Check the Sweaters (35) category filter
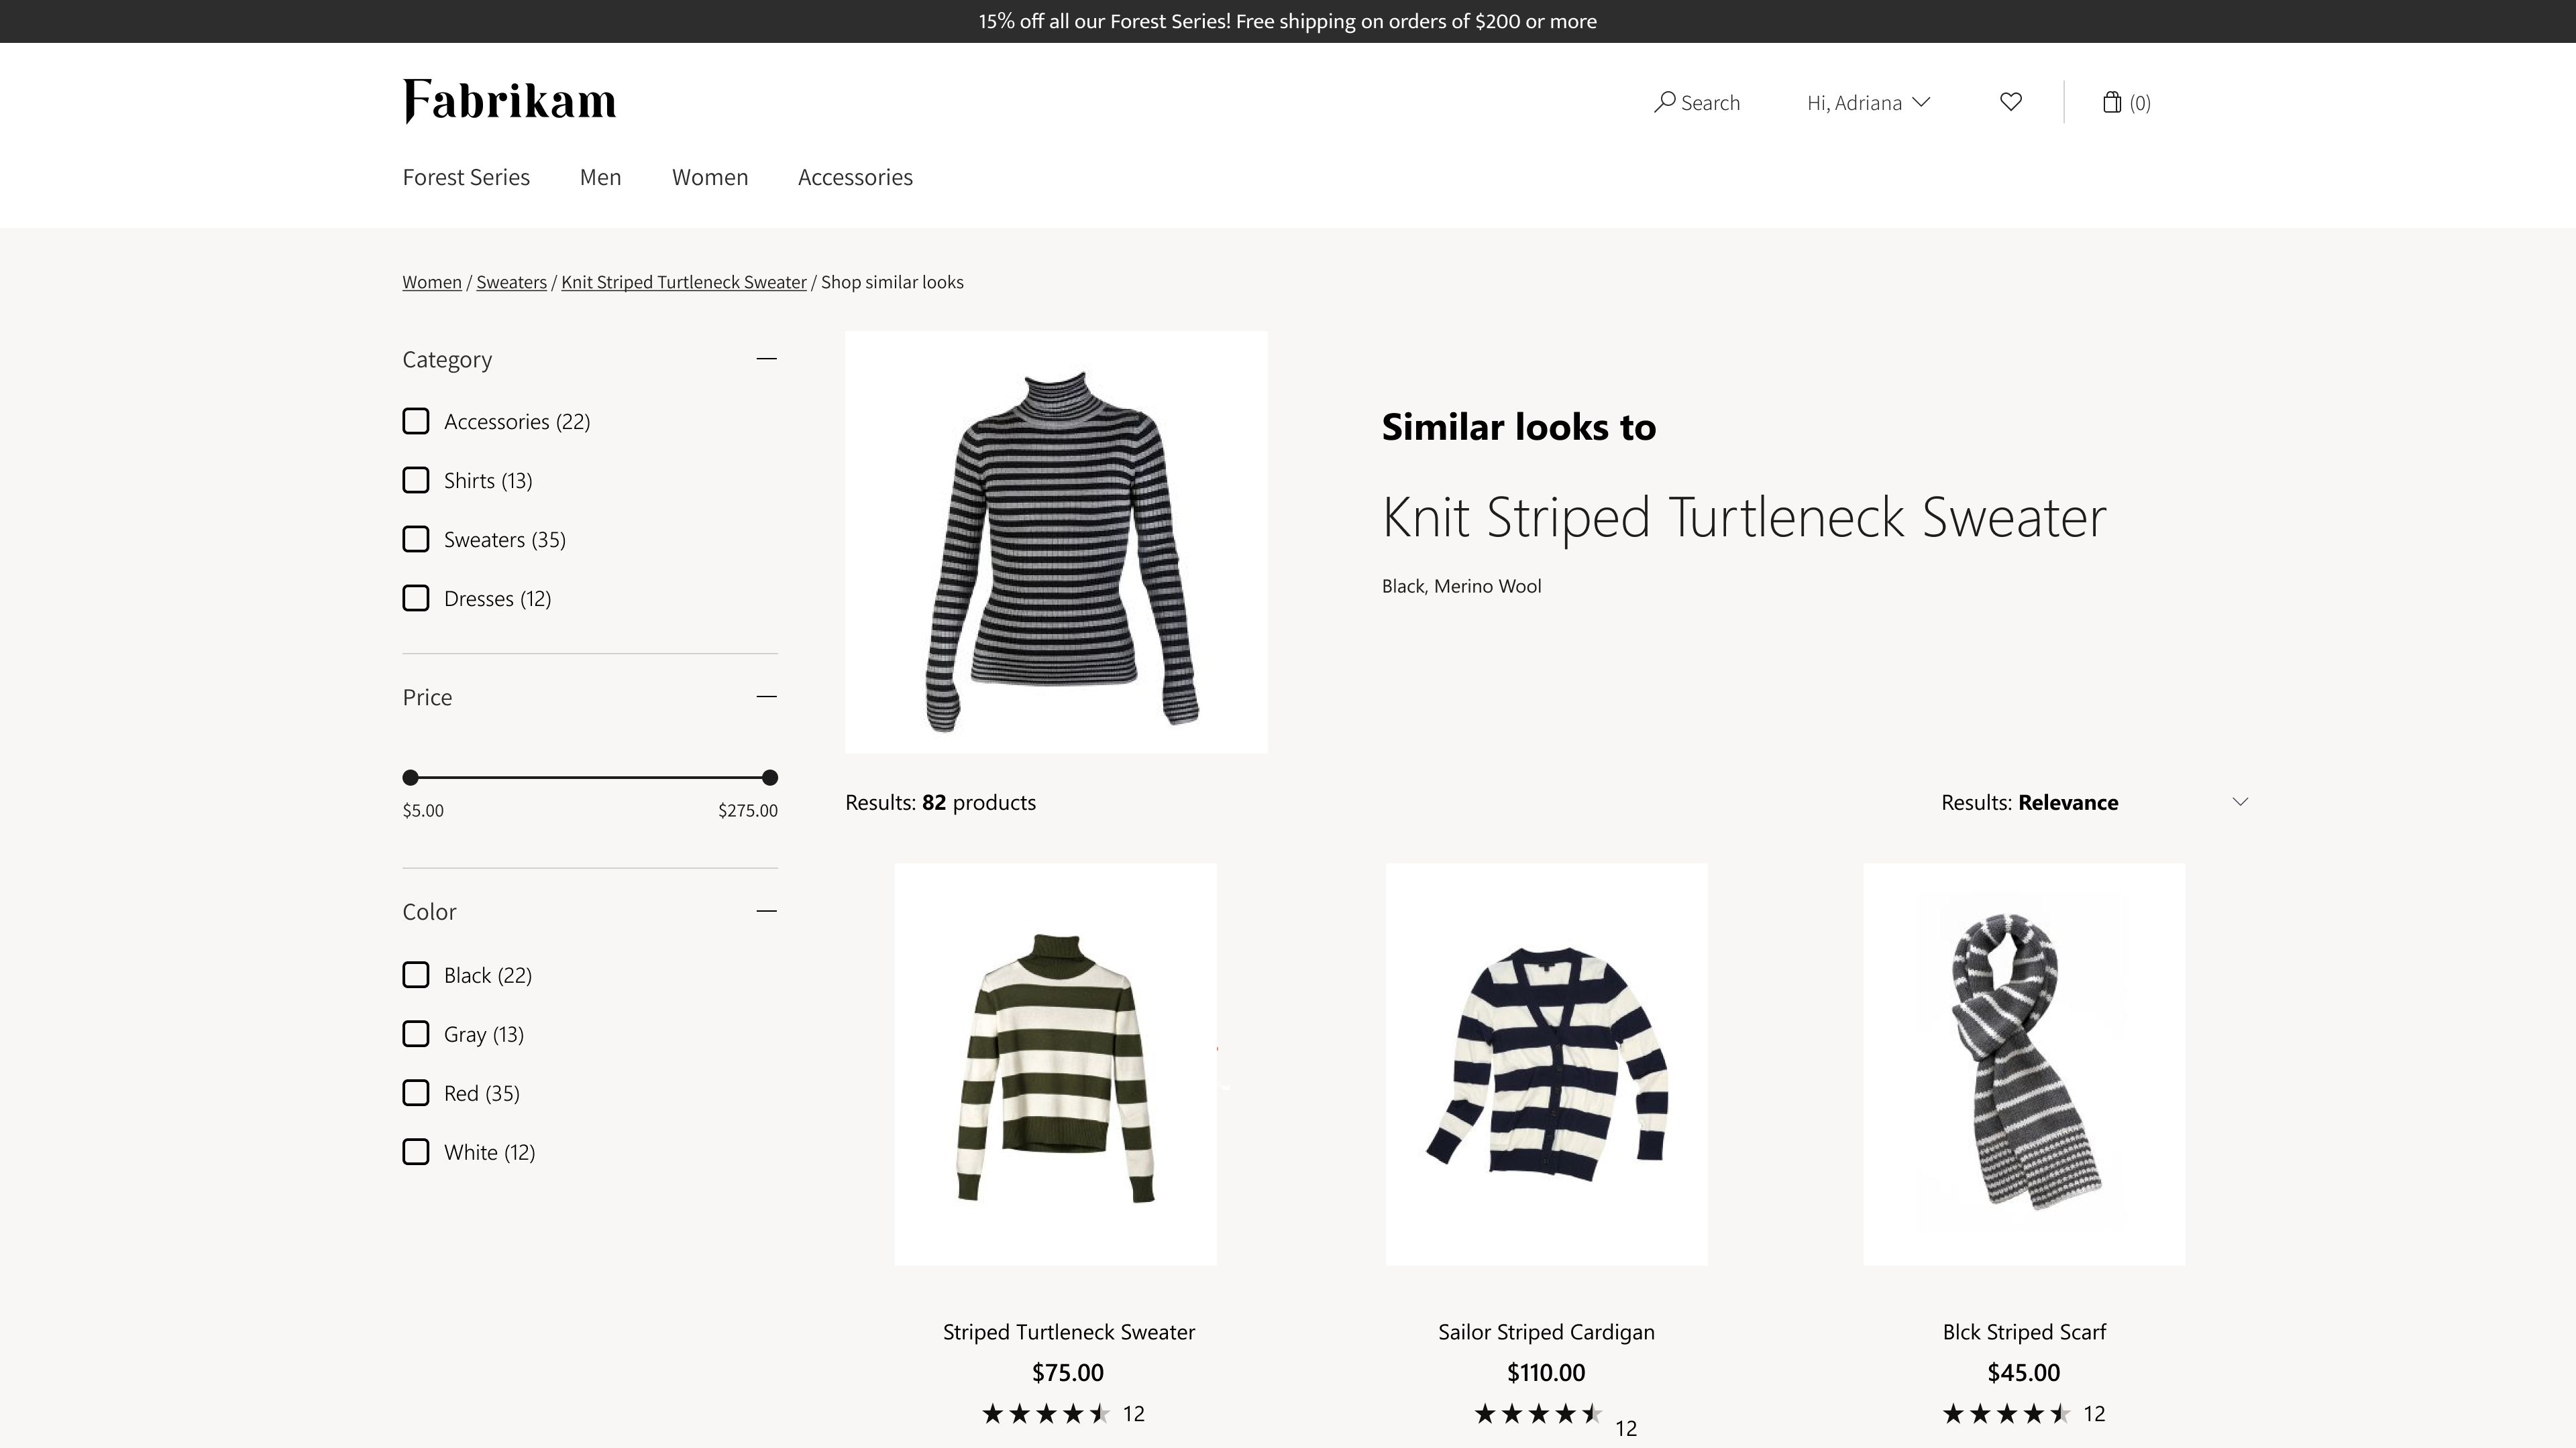This screenshot has width=2576, height=1448. click(415, 538)
